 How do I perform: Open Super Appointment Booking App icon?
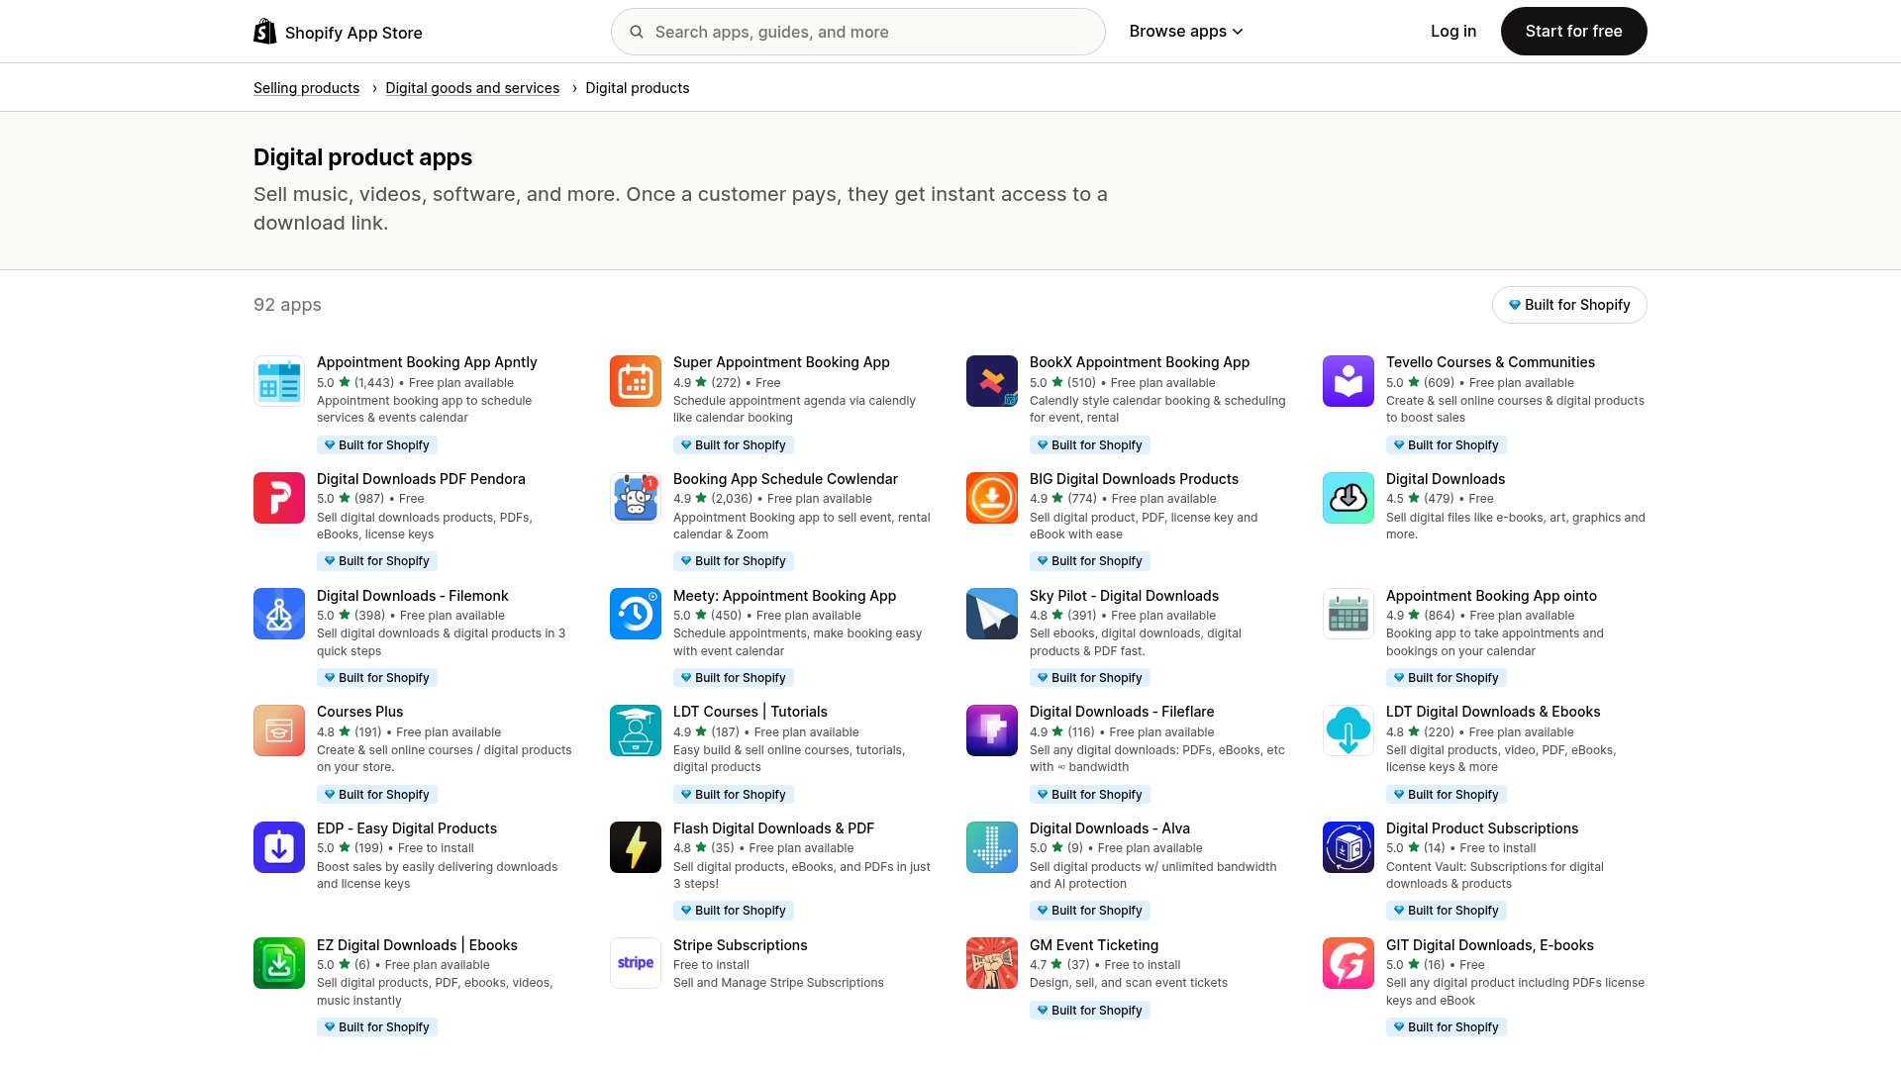click(636, 381)
